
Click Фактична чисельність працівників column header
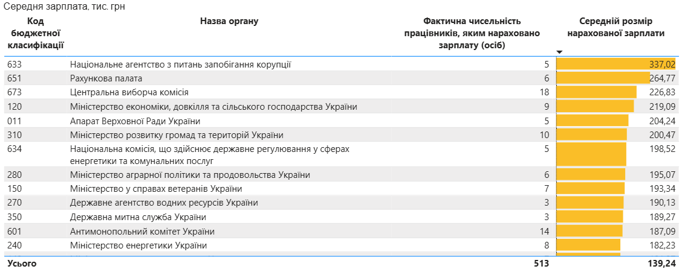coord(472,33)
